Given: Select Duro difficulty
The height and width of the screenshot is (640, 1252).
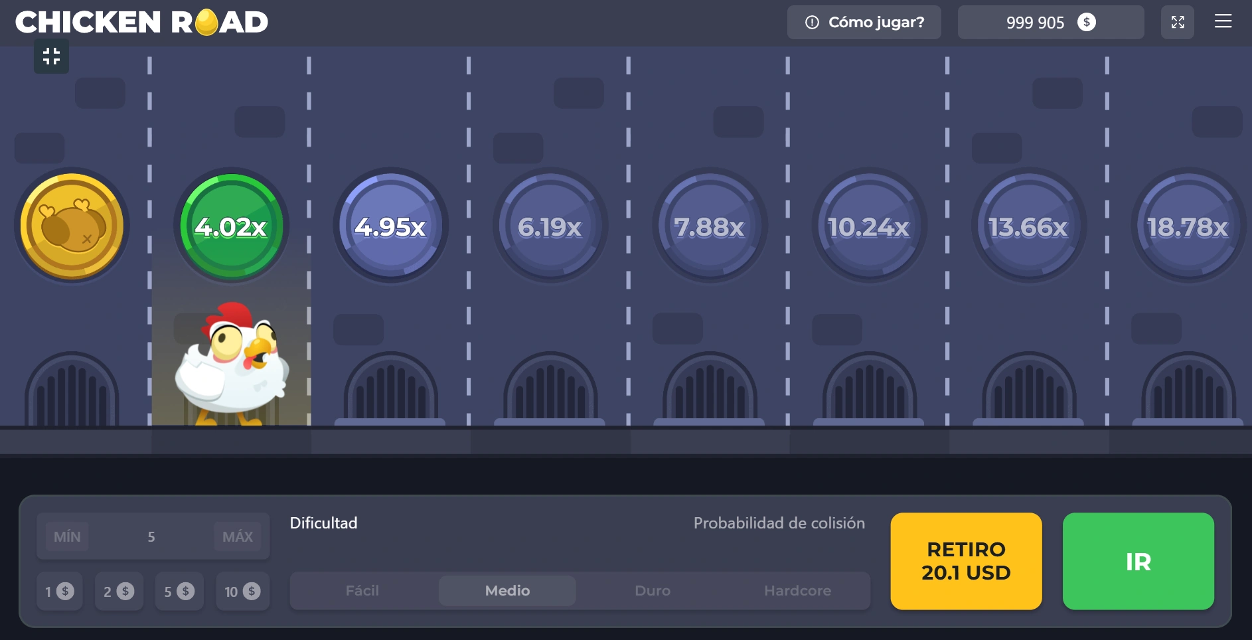Looking at the screenshot, I should click(652, 590).
